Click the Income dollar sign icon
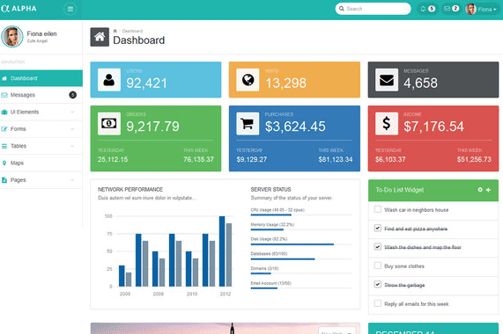The image size is (503, 334). [387, 123]
